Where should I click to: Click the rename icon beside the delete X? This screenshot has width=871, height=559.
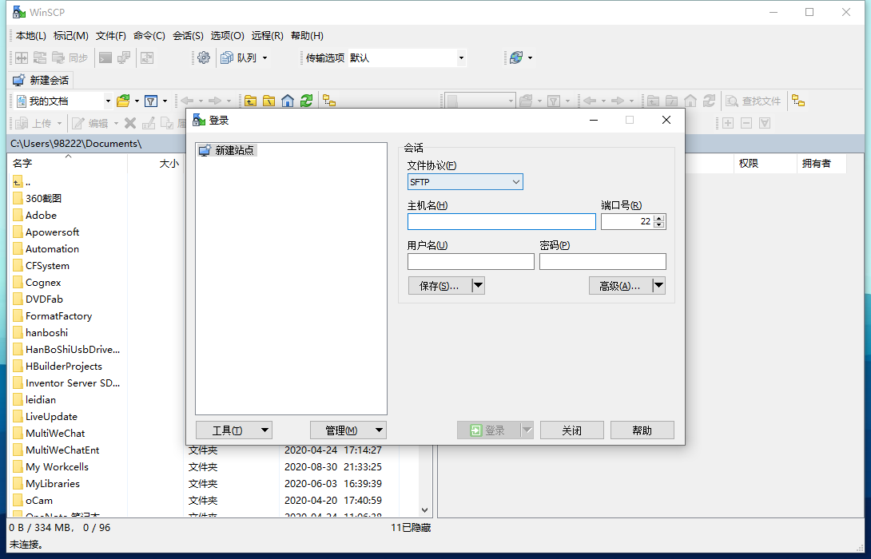tap(149, 123)
